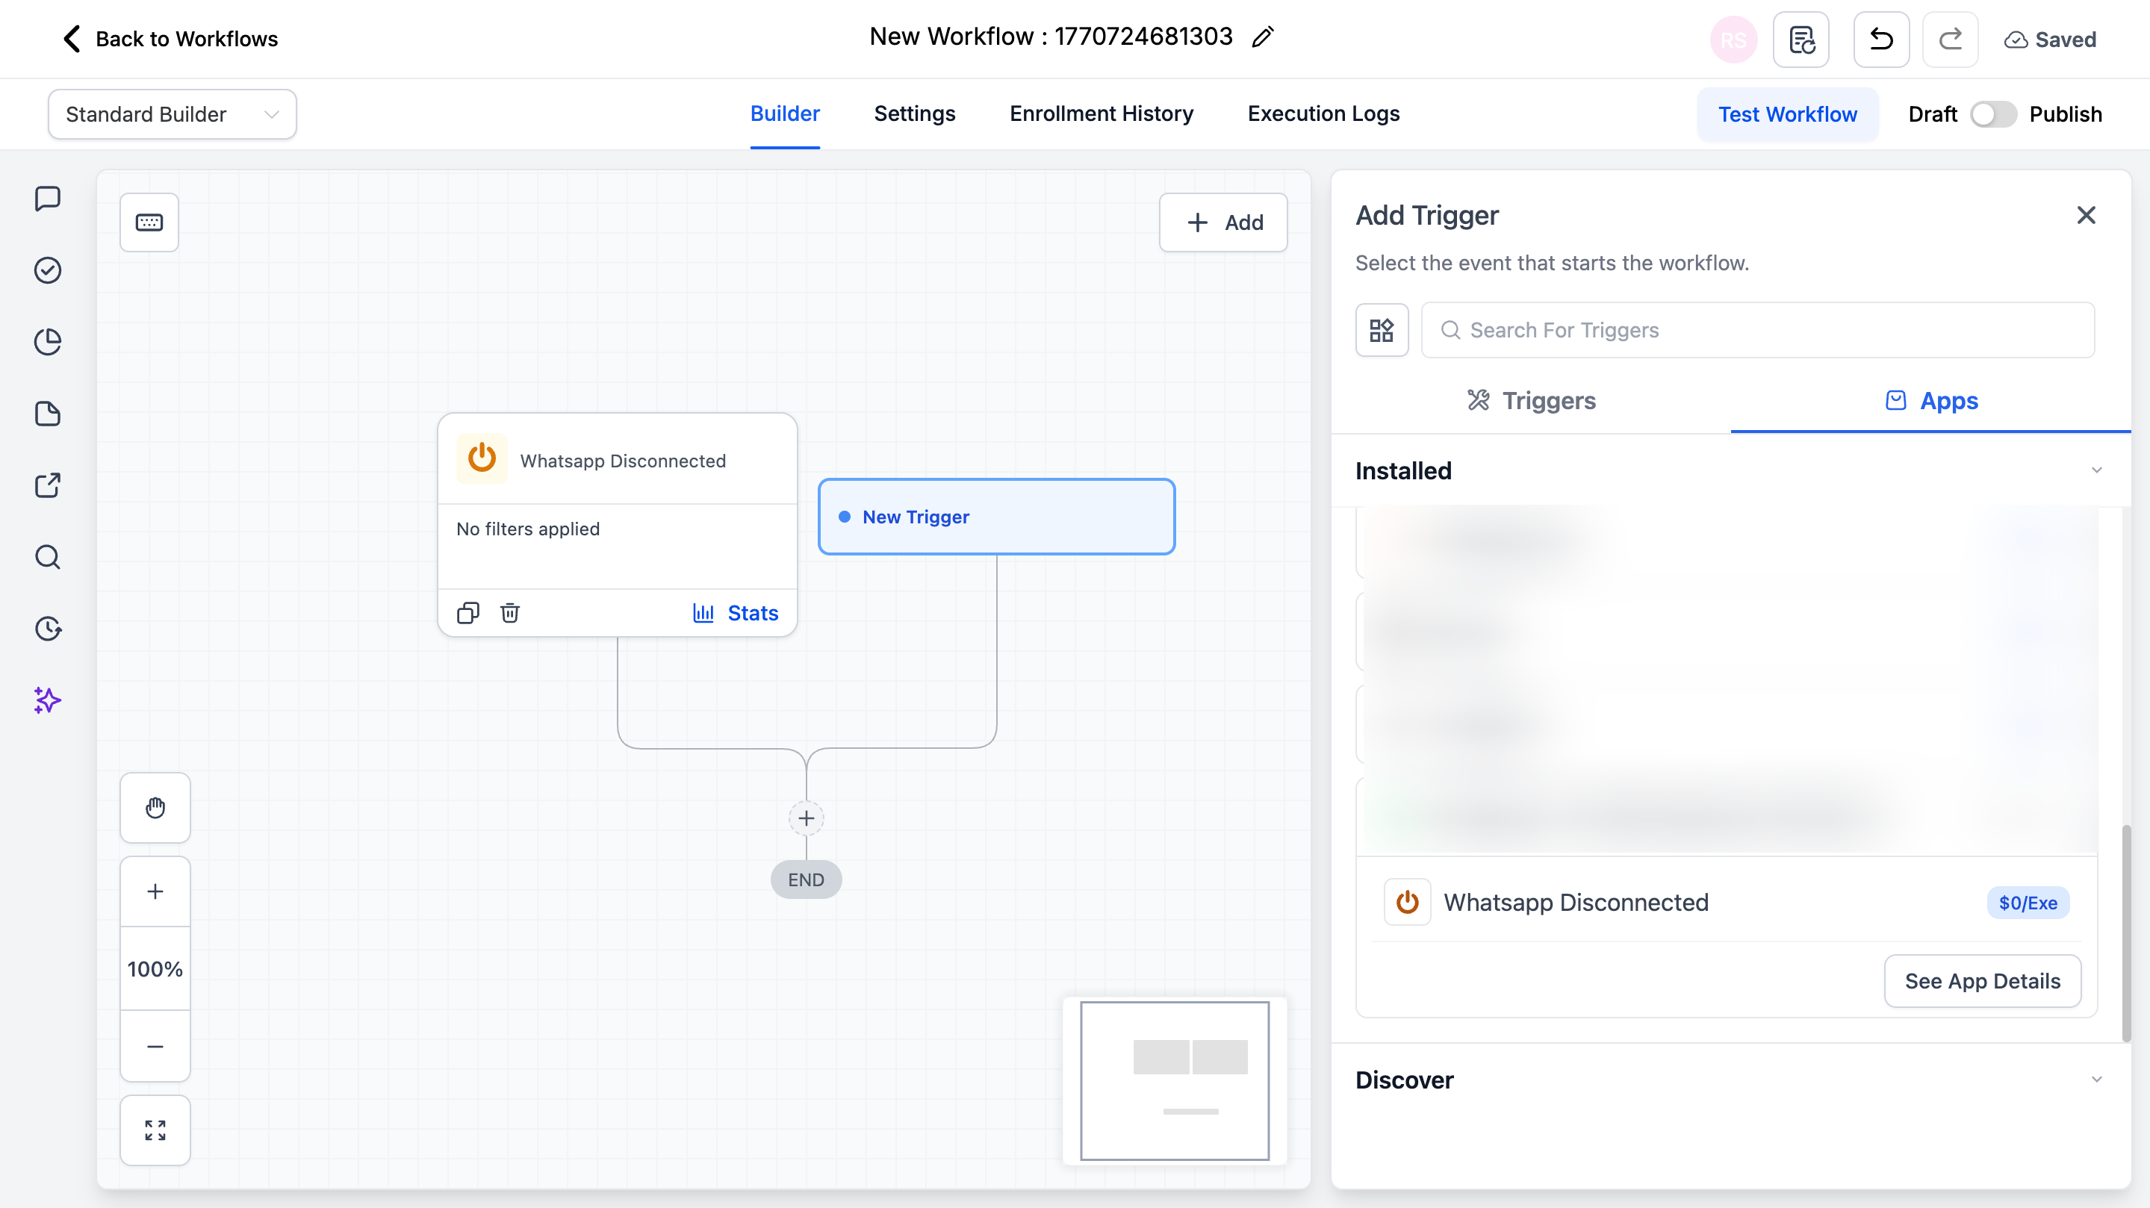Image resolution: width=2150 pixels, height=1208 pixels.
Task: Click the fit-to-screen expand icon
Action: tap(155, 1130)
